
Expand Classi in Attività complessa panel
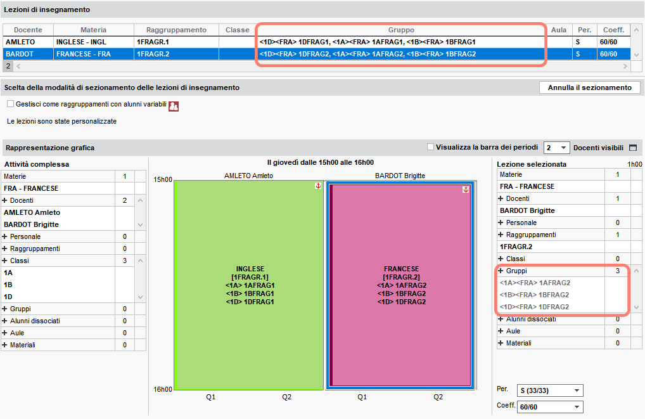click(5, 261)
